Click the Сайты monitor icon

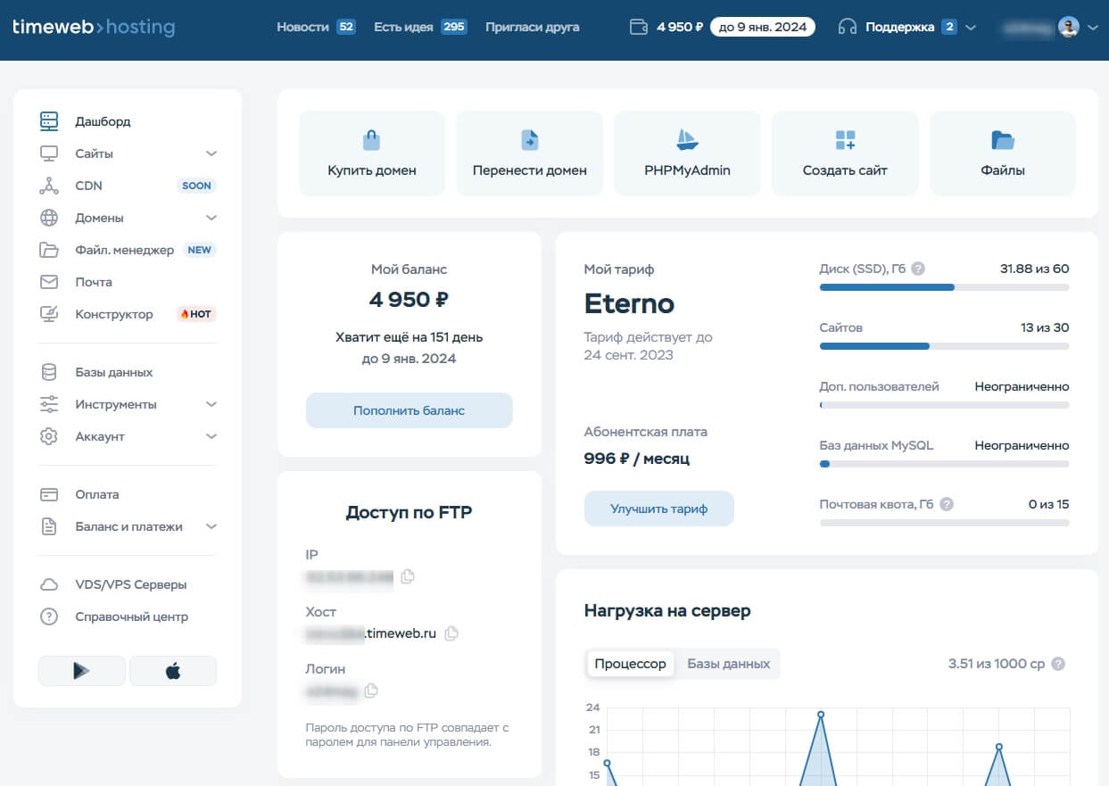[49, 153]
